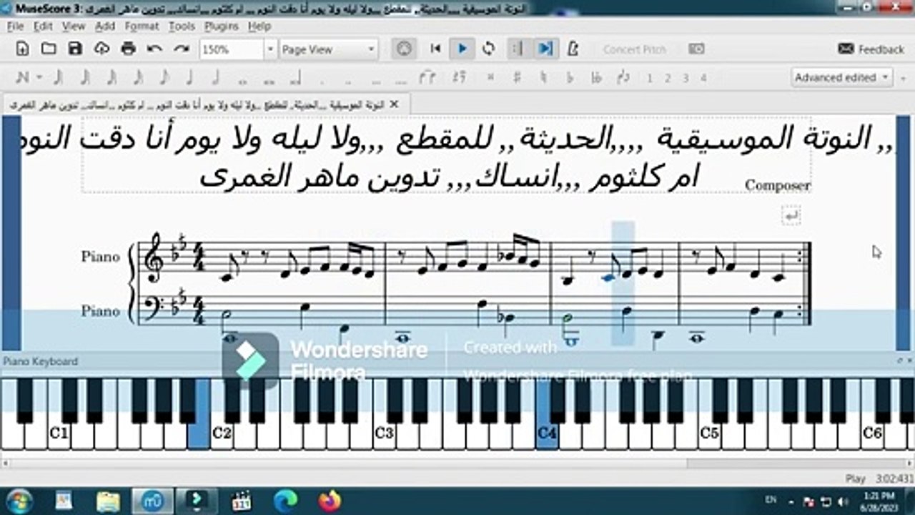
Task: Redo the last undone action
Action: point(182,49)
